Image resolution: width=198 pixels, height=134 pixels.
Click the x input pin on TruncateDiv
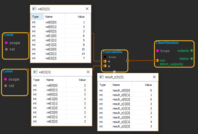coord(105,61)
